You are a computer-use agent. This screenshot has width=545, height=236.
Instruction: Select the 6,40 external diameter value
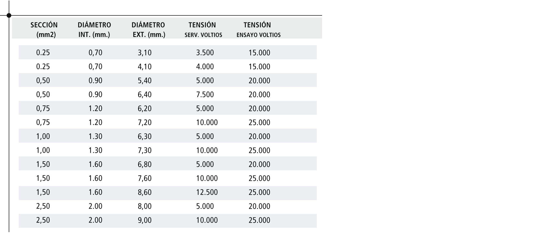tap(145, 95)
